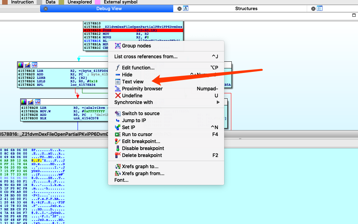The width and height of the screenshot is (358, 224).
Task: Set node color on LDR R2 block
Action: pos(21,65)
